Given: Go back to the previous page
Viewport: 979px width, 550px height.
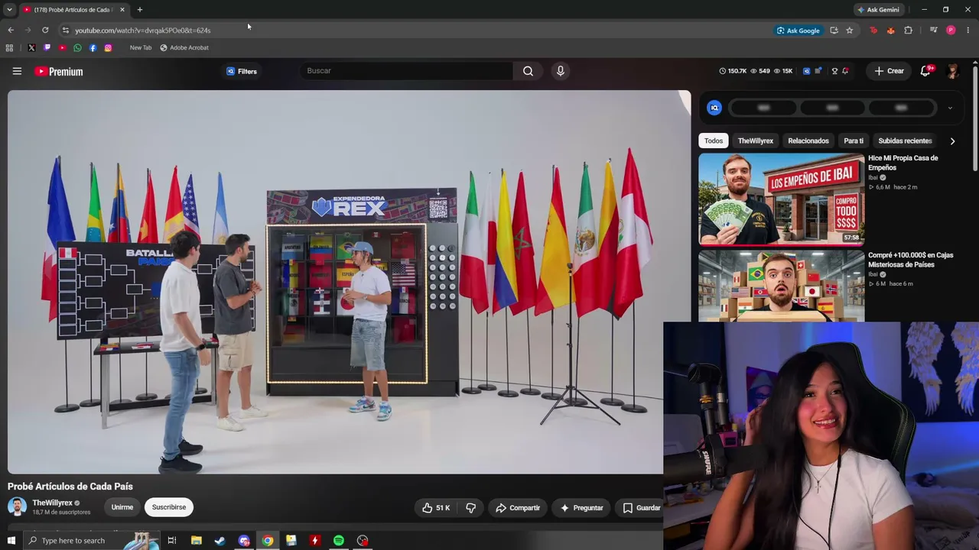Looking at the screenshot, I should (11, 31).
